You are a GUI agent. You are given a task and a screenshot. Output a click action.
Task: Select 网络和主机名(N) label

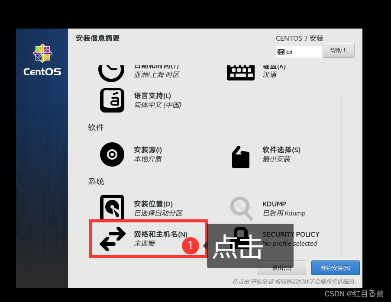[x=161, y=234]
